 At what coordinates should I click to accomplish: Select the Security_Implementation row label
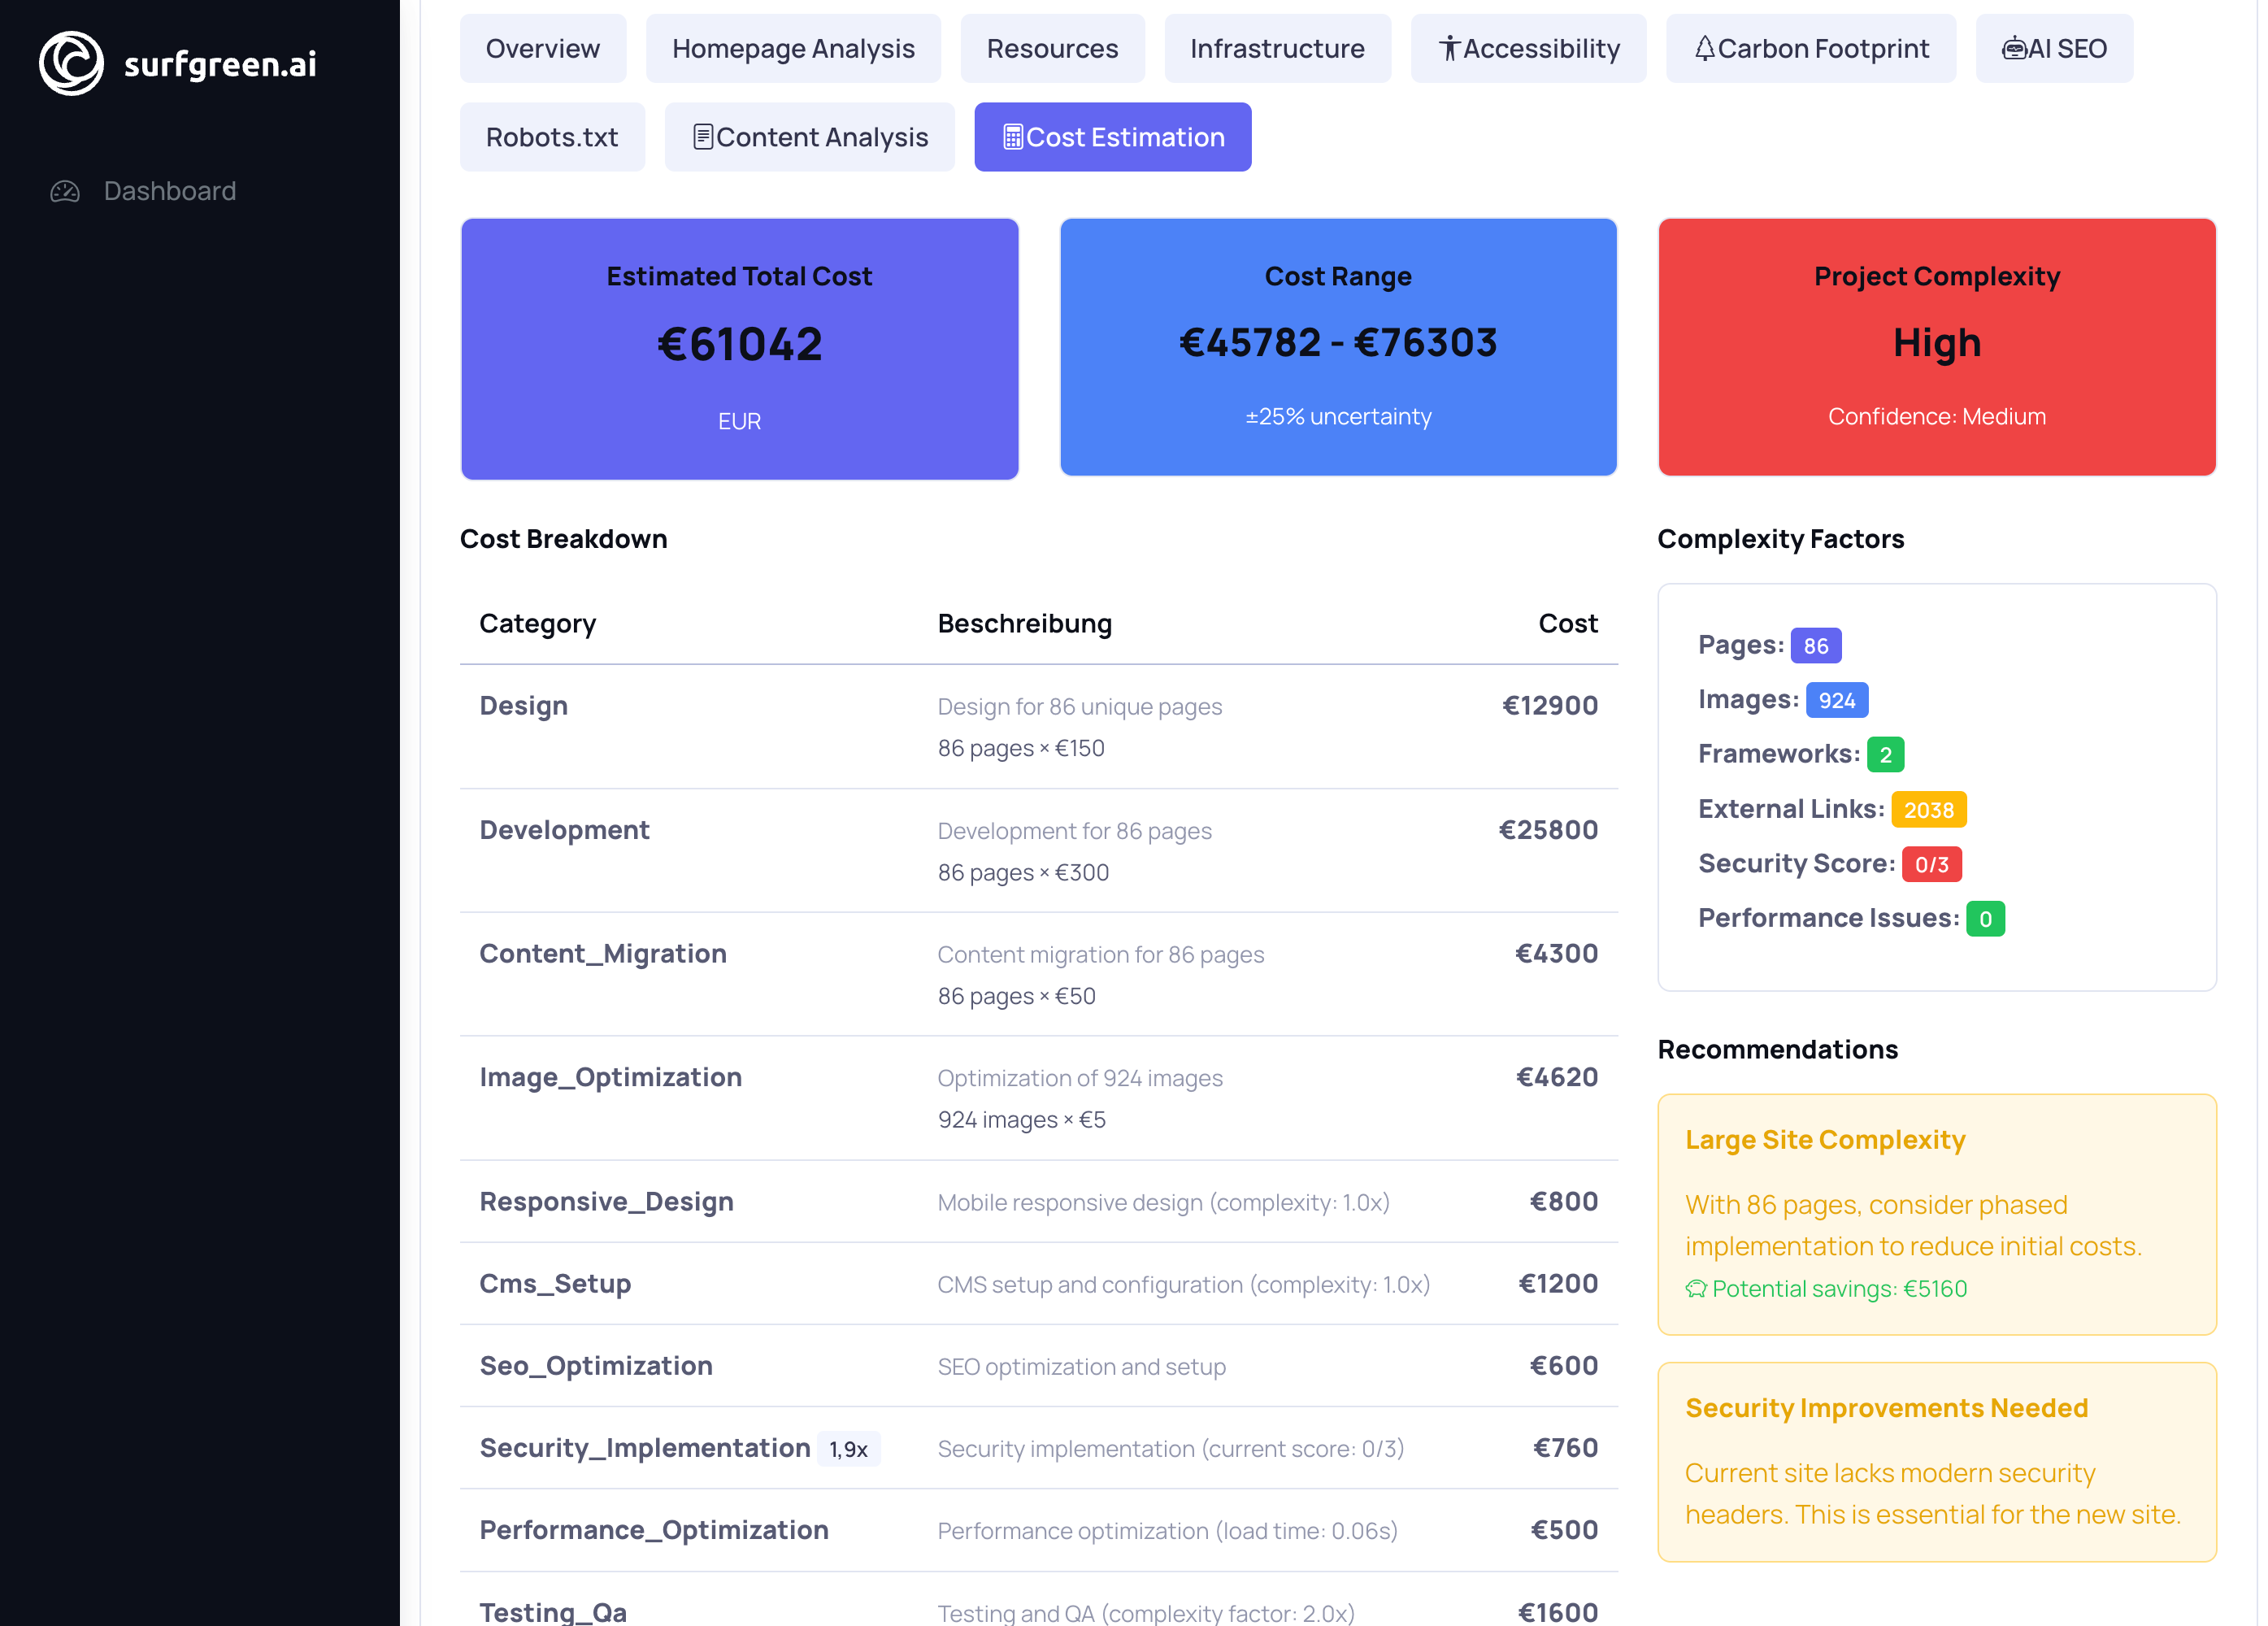(645, 1448)
